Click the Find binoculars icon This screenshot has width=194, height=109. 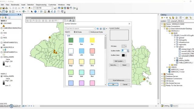coord(49,12)
